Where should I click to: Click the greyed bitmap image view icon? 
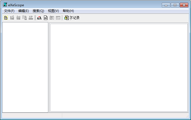[x=52, y=18]
